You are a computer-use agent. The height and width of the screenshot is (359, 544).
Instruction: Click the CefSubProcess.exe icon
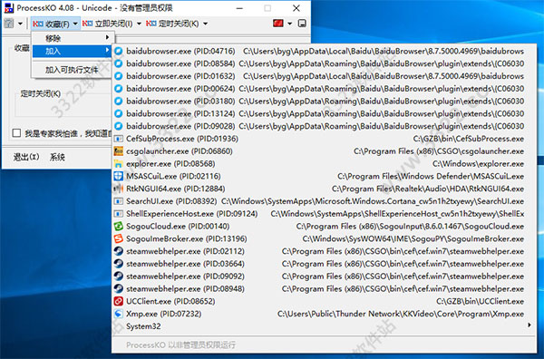119,139
